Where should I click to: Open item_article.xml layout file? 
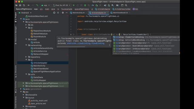tap(37, 104)
